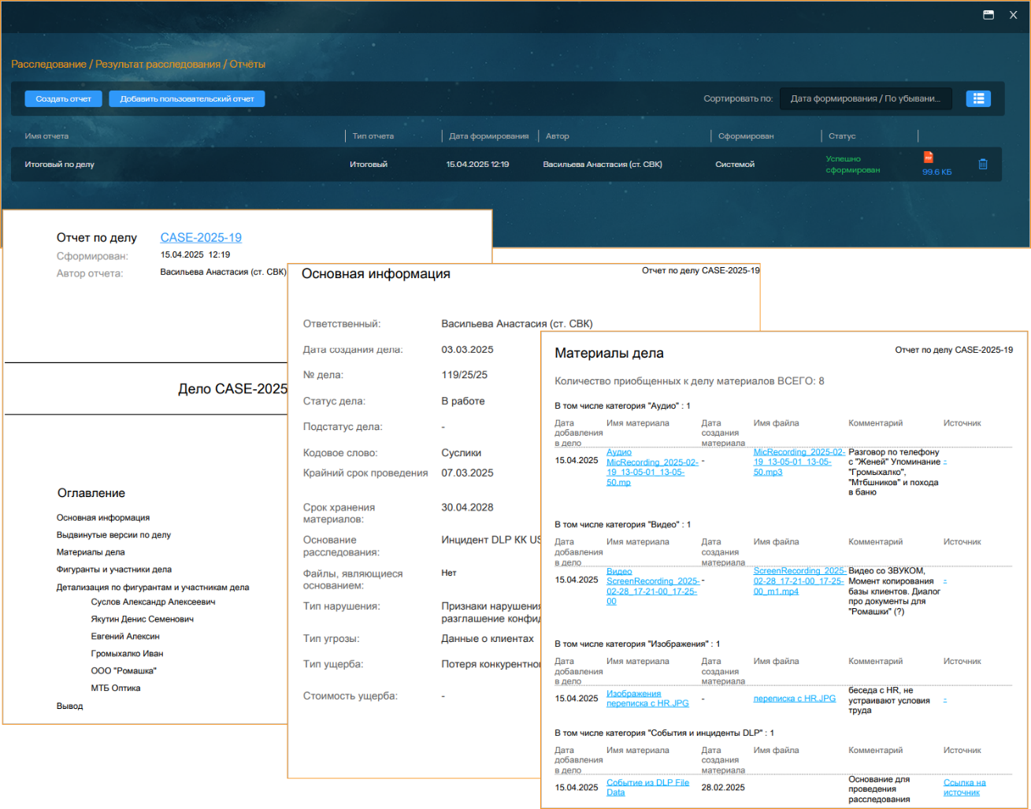Open Выдвинутые версии по делу in the contents
Image resolution: width=1031 pixels, height=809 pixels.
[x=113, y=535]
